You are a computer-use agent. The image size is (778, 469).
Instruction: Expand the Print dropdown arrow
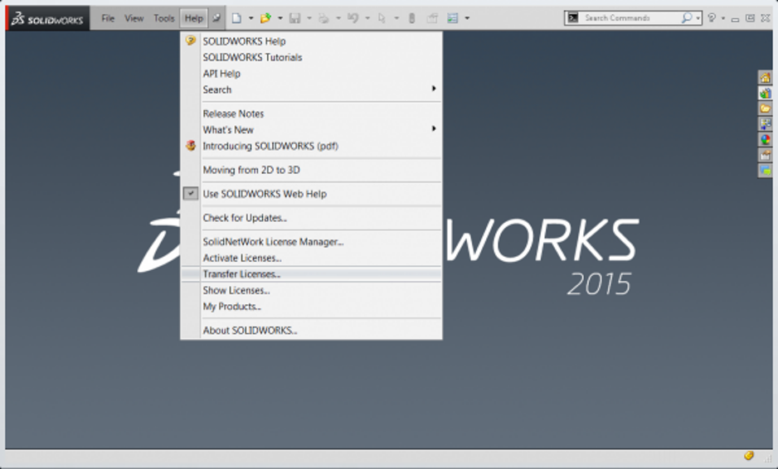338,18
